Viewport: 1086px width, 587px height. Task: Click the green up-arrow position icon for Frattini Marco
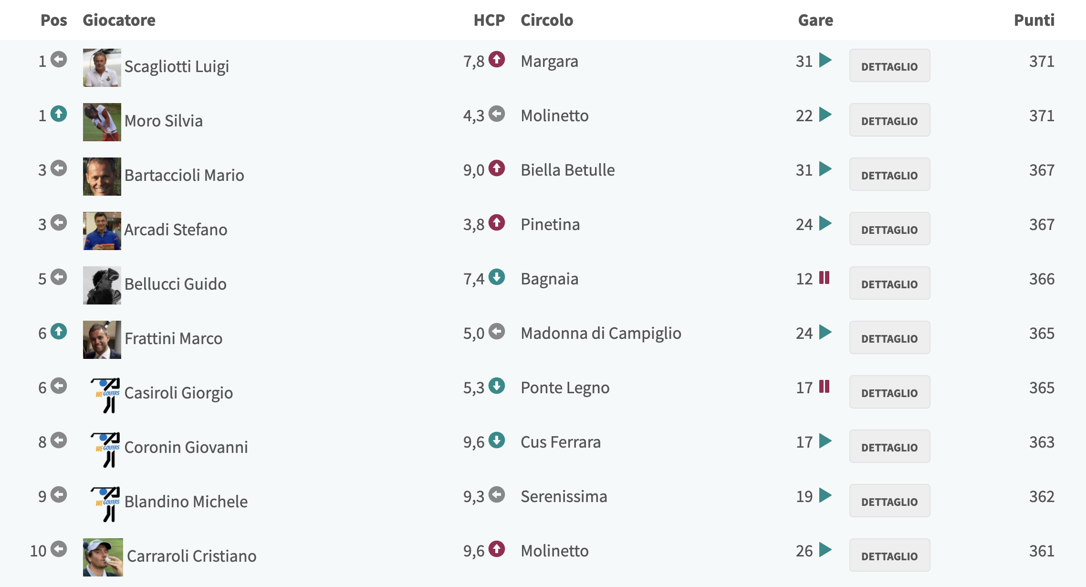pyautogui.click(x=59, y=332)
